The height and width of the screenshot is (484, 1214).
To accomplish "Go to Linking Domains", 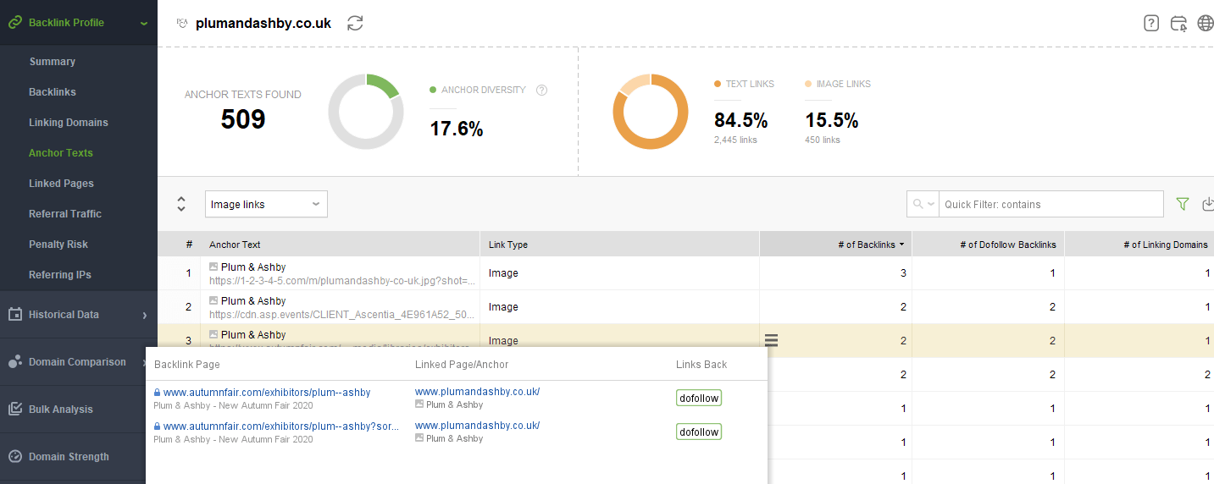I will [x=69, y=123].
